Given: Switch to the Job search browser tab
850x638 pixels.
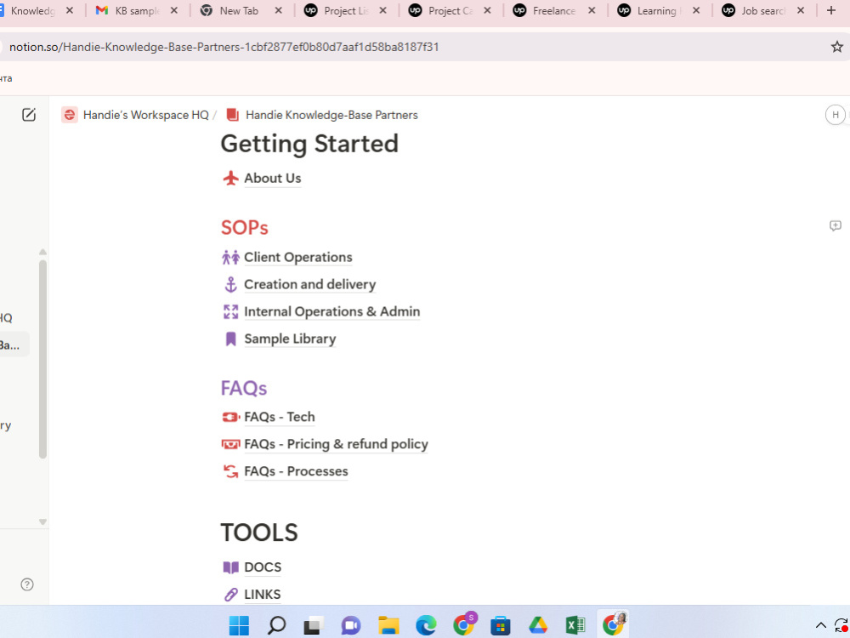Looking at the screenshot, I should coord(762,11).
